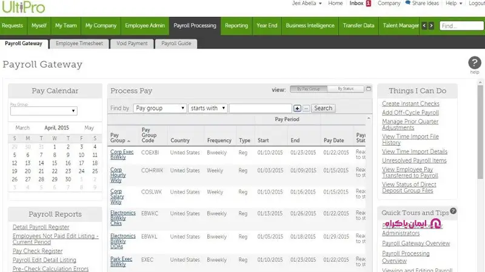Click the Share Ideas speech bubble icon
Image resolution: width=485 pixels, height=272 pixels.
click(x=409, y=4)
